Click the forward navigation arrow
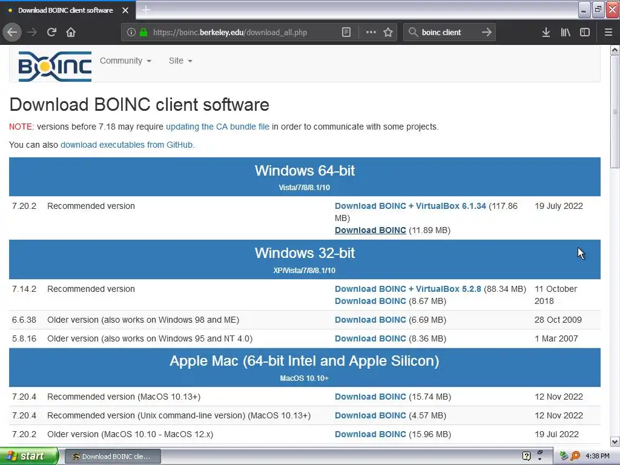The height and width of the screenshot is (465, 620). tap(33, 32)
